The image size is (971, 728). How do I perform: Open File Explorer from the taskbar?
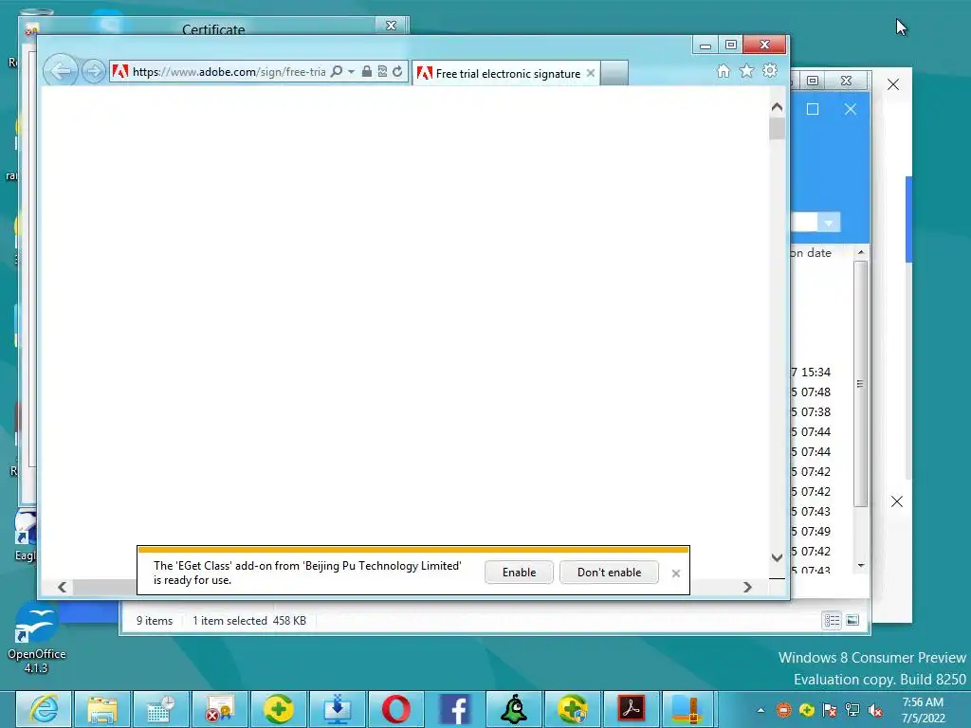[x=102, y=709]
